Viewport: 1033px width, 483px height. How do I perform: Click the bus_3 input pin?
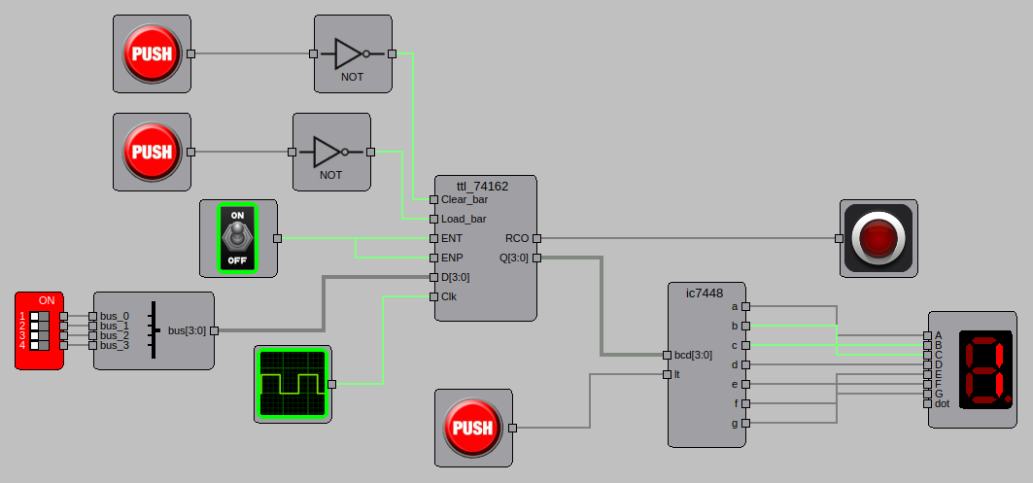(92, 345)
